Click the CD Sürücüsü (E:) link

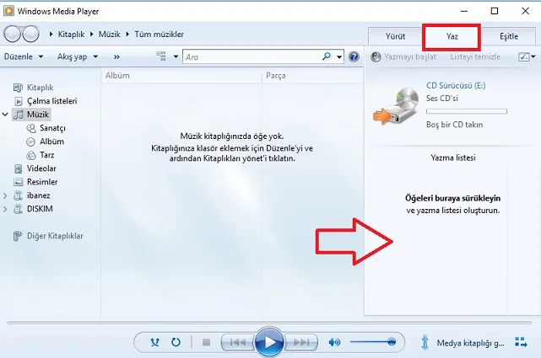456,85
